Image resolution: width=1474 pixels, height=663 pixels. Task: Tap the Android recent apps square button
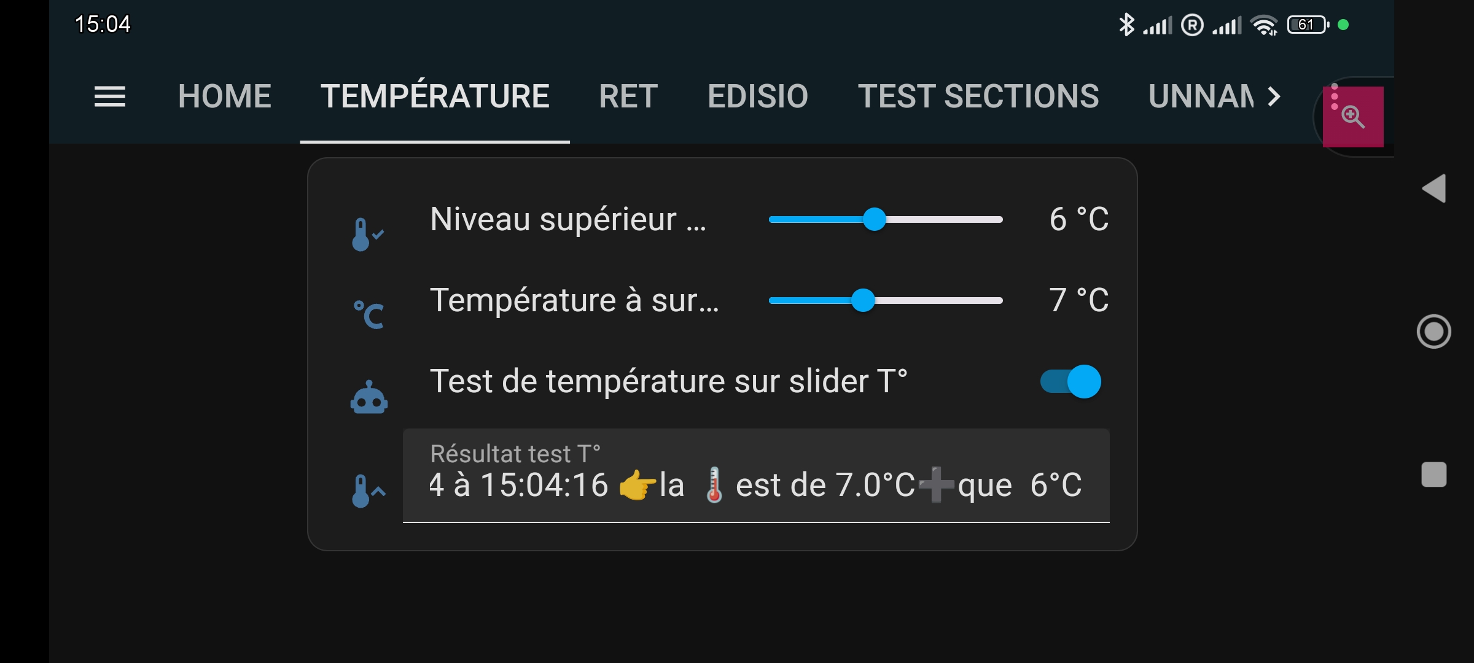(x=1434, y=475)
